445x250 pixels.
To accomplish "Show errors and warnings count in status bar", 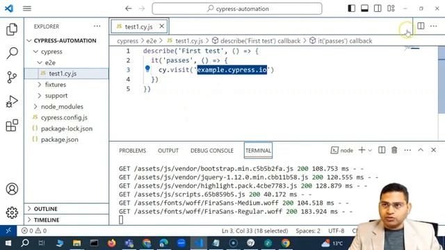I will click(34, 231).
